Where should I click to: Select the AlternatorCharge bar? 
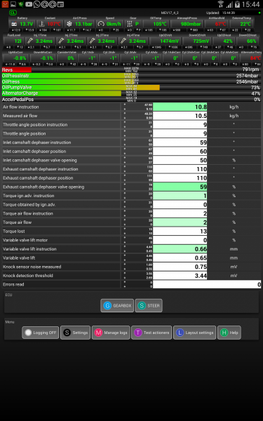click(x=132, y=93)
